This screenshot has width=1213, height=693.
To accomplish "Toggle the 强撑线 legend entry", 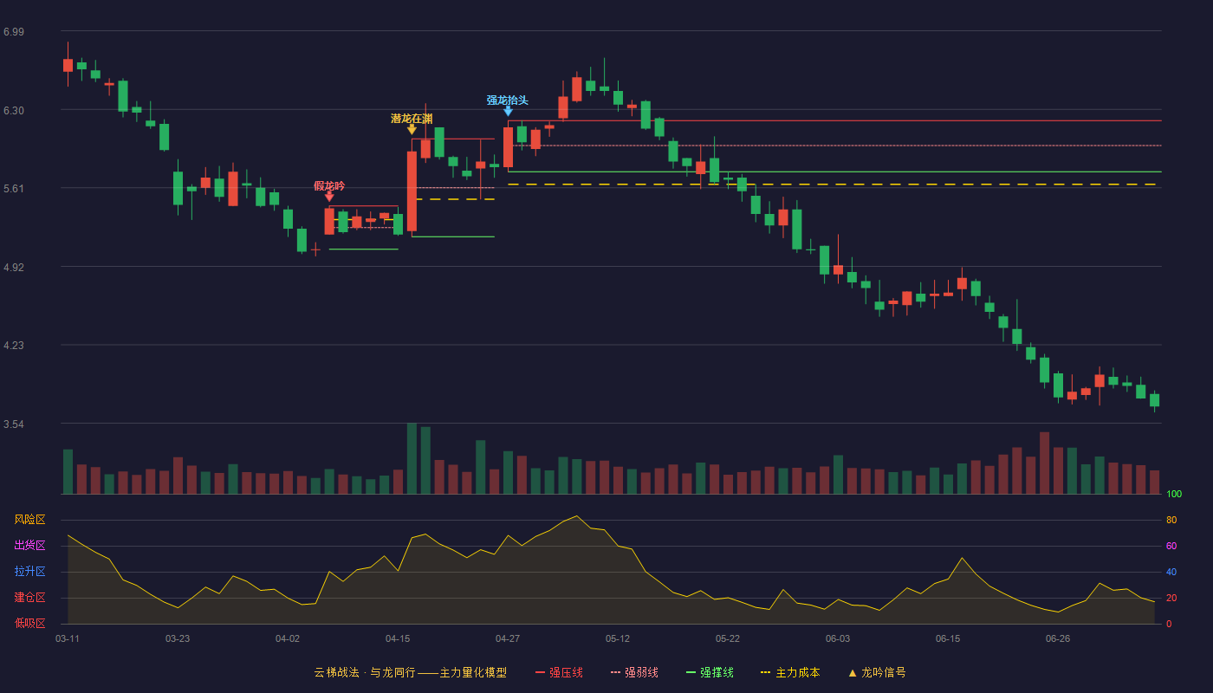I will pos(710,672).
